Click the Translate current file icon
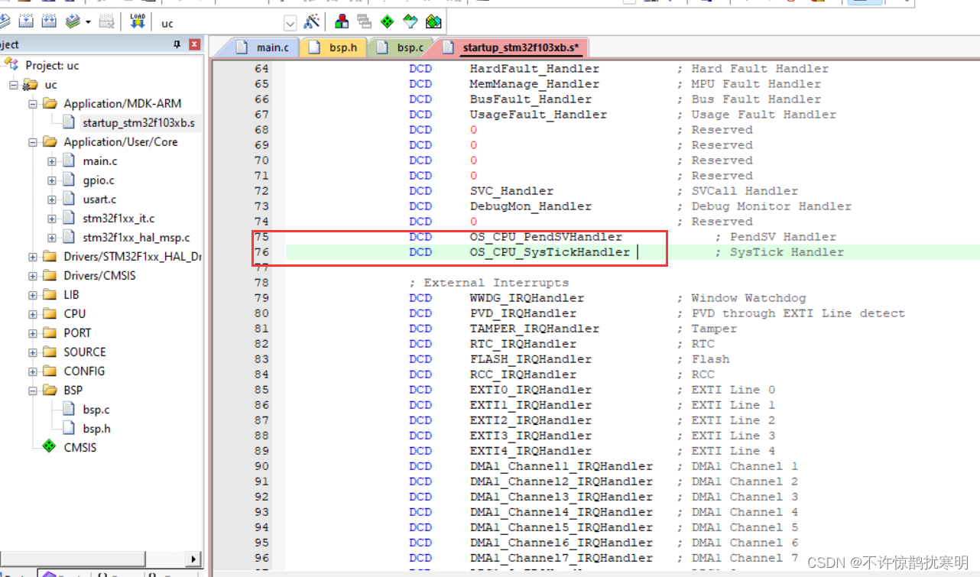The image size is (980, 577). pos(6,21)
